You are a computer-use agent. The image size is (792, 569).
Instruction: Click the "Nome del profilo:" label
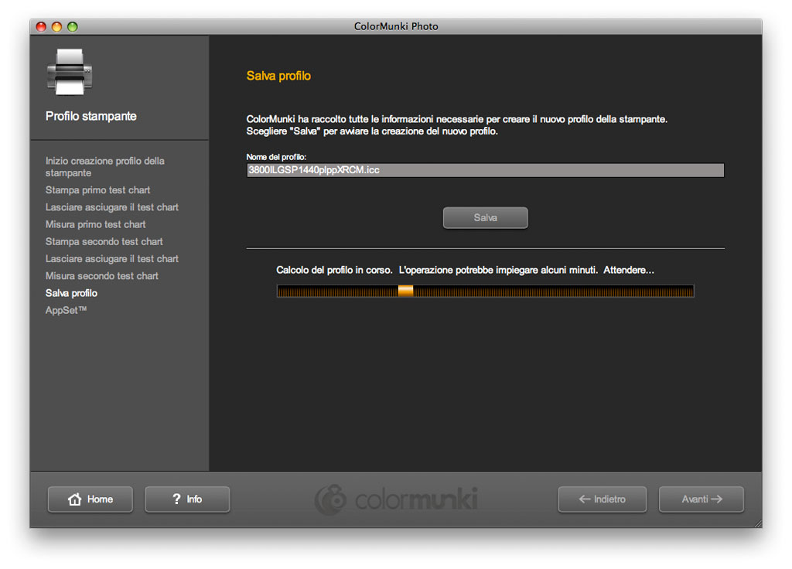click(276, 157)
